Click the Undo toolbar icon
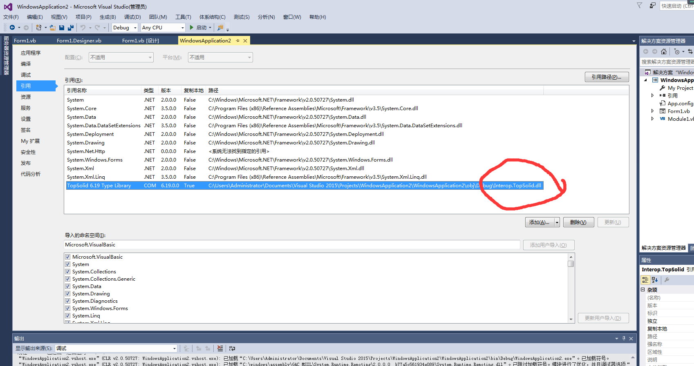Viewport: 694px width, 366px height. click(x=83, y=27)
